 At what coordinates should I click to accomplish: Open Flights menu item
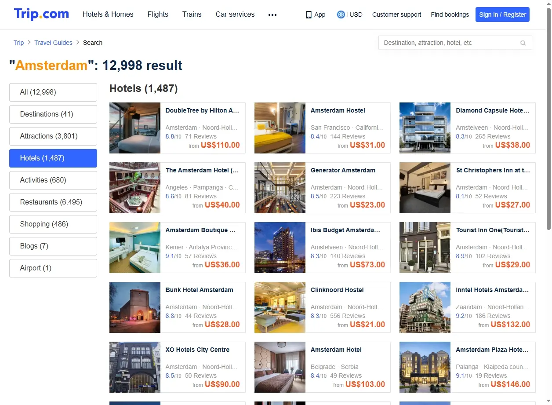[x=158, y=14]
